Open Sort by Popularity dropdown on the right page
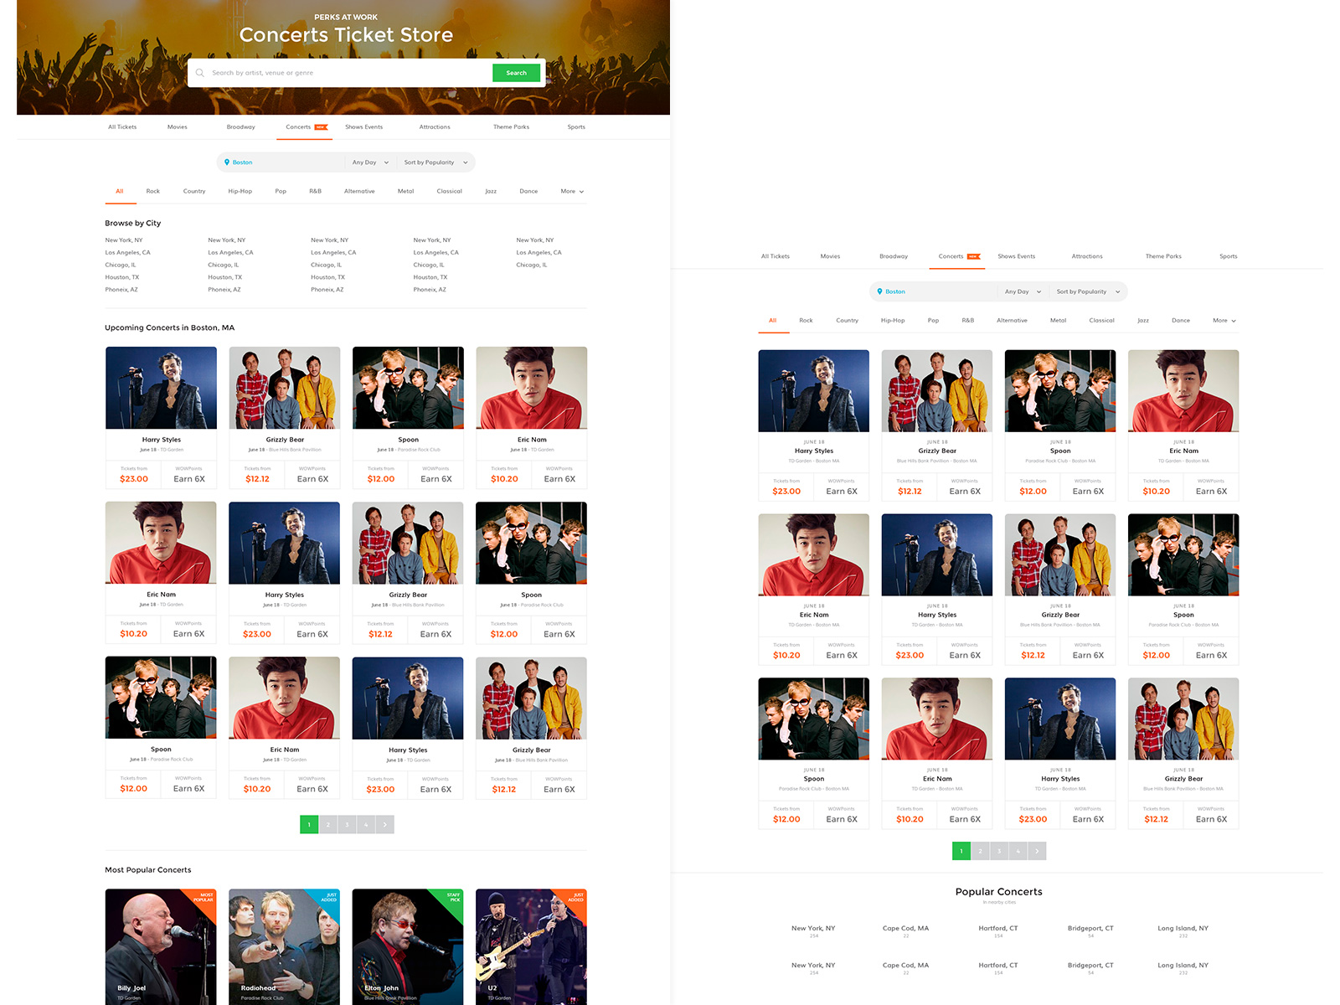1340x1005 pixels. (x=1088, y=291)
